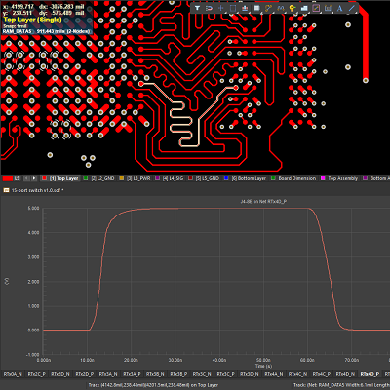The height and width of the screenshot is (390, 390).
Task: Click the highlighted keepout tool icon
Action: 316,8
